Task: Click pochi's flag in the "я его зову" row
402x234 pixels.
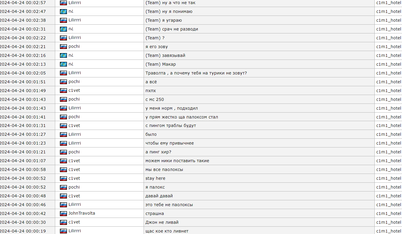Action: click(63, 47)
